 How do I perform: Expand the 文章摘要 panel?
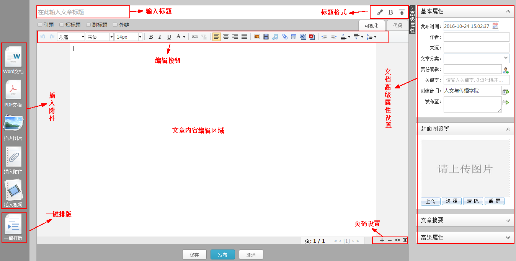point(465,220)
